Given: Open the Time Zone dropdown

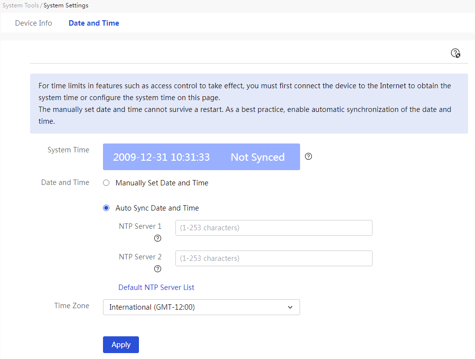Looking at the screenshot, I should pos(202,307).
